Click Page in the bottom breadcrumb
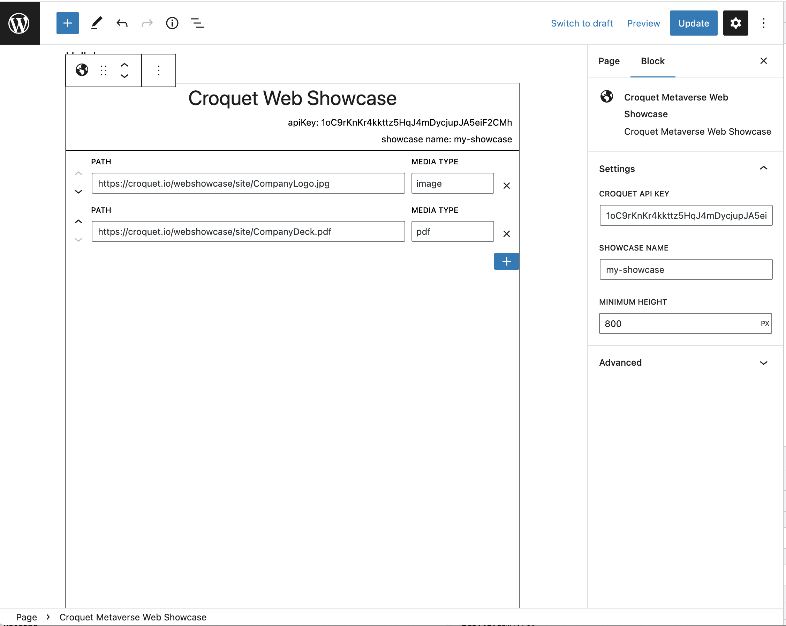Viewport: 786px width, 626px height. 27,617
